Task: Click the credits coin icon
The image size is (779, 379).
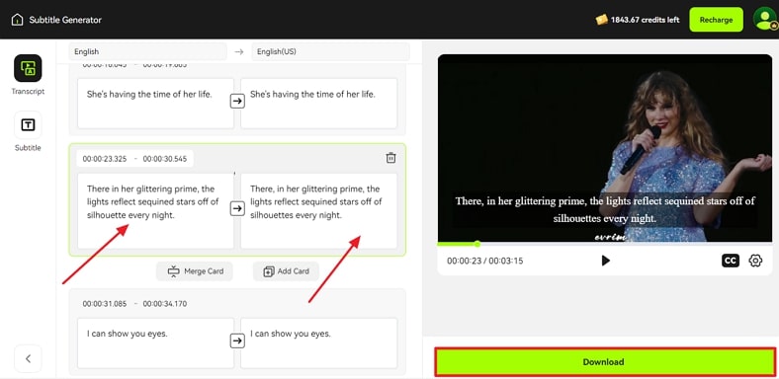Action: coord(602,20)
